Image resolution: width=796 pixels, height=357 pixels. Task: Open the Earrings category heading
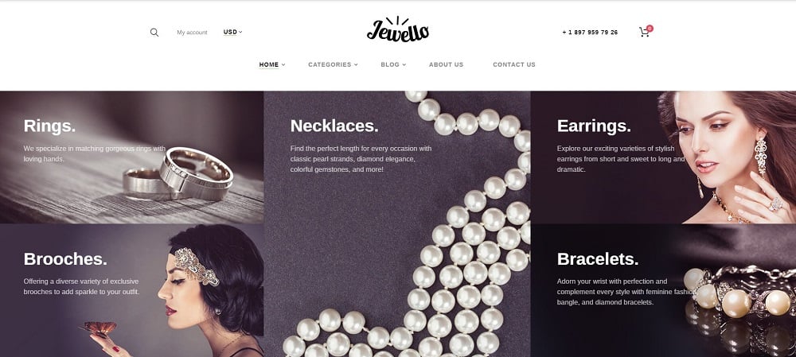[594, 126]
